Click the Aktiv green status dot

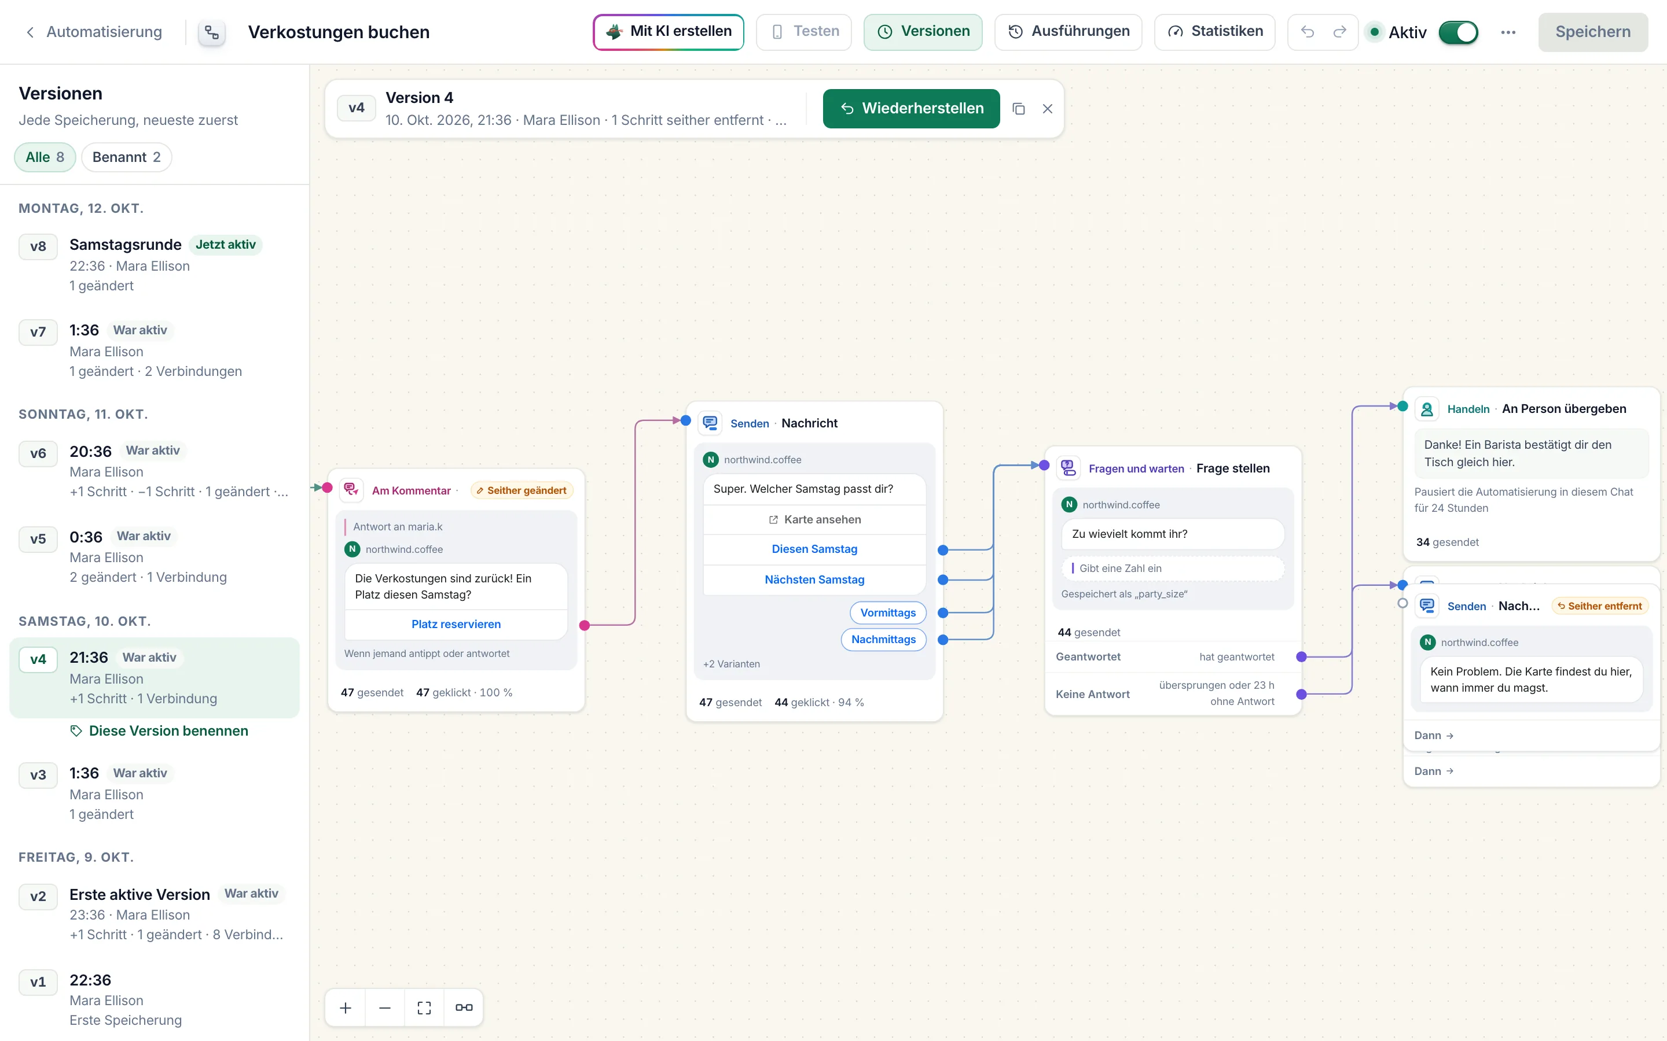[1374, 32]
